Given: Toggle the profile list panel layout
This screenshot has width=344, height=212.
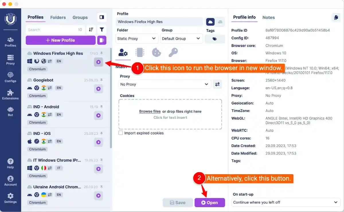Looking at the screenshot, I should point(102,17).
